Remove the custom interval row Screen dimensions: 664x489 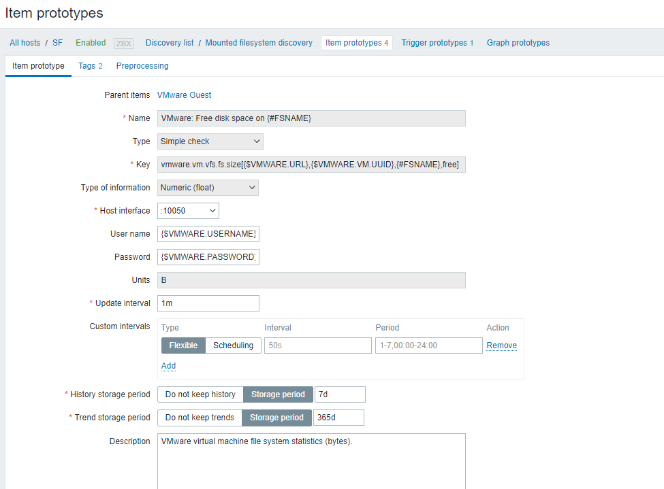(501, 345)
